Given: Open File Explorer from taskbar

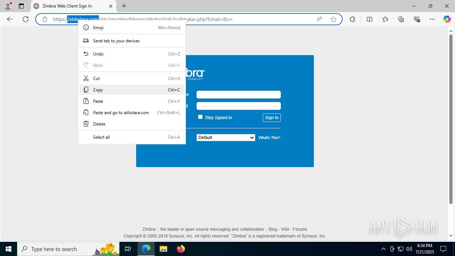Looking at the screenshot, I should coord(164,249).
